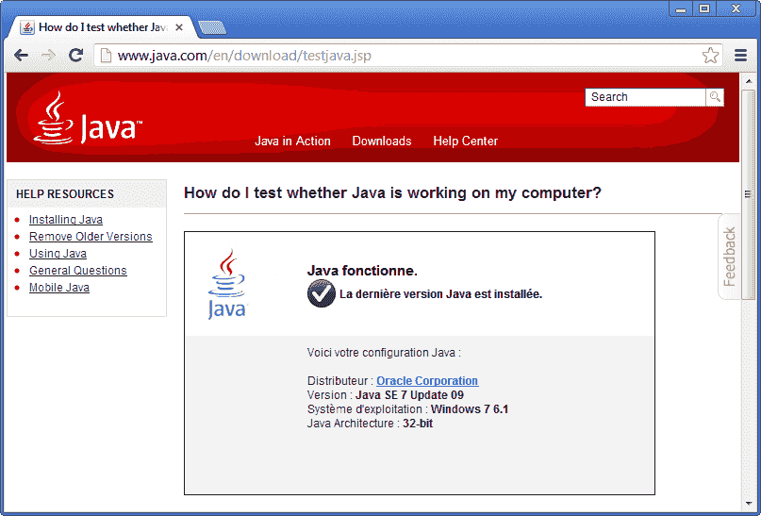The width and height of the screenshot is (761, 516).
Task: Click the 'Java SE 7 Update 09' version text
Action: 409,394
